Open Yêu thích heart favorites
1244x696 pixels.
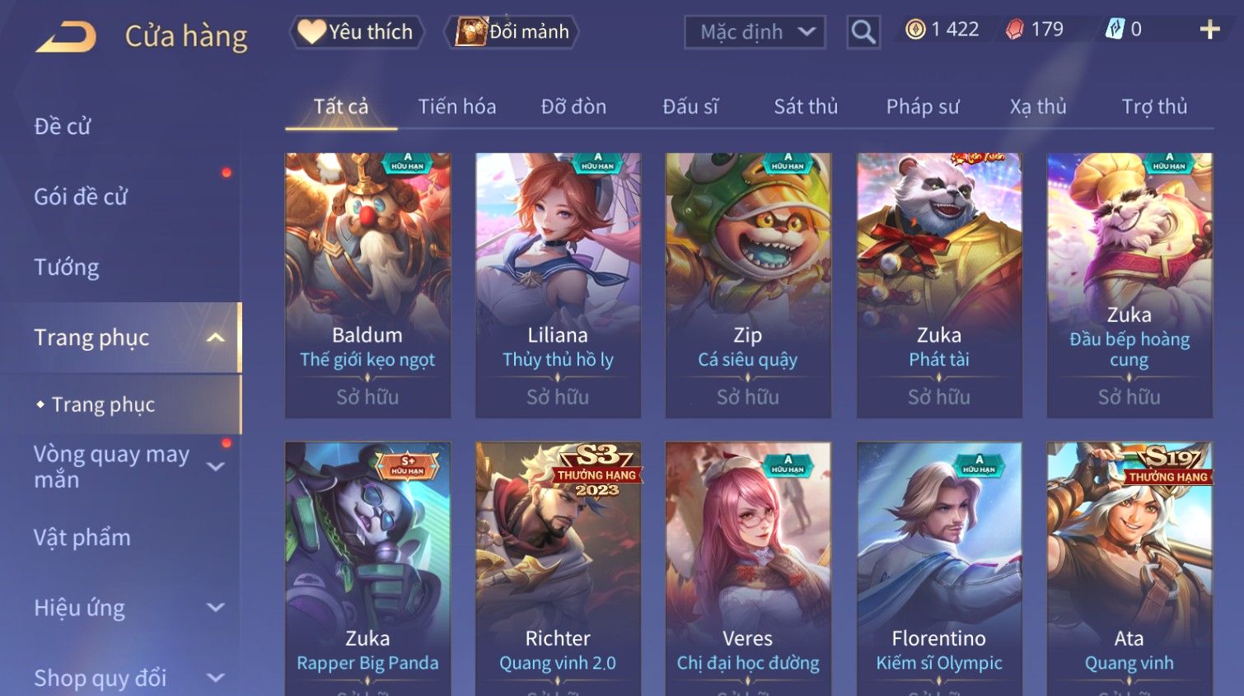coord(357,32)
